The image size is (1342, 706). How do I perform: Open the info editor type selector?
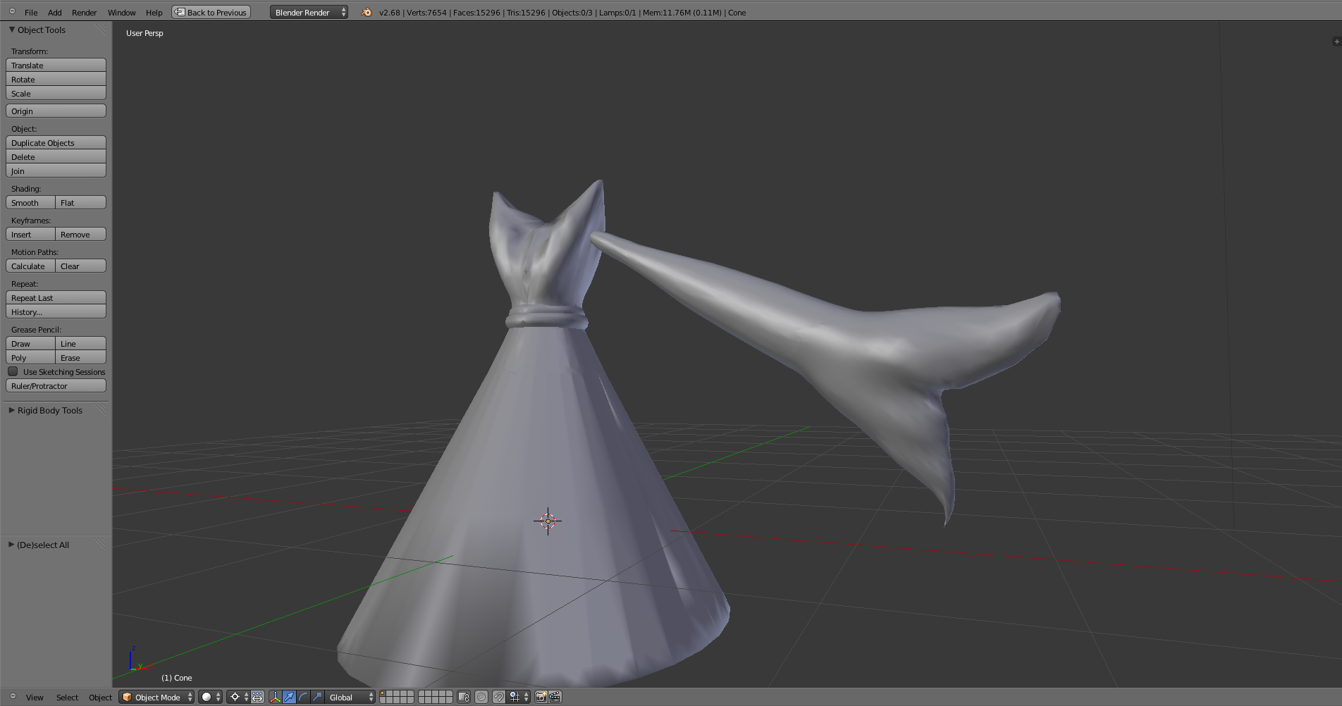pyautogui.click(x=12, y=12)
